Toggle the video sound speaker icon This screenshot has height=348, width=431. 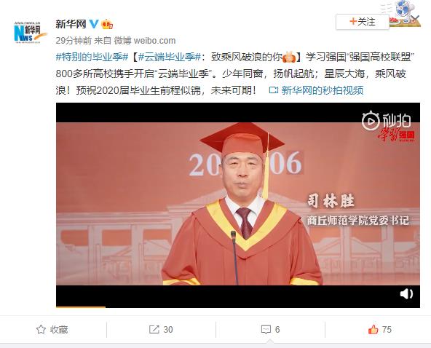(x=406, y=294)
